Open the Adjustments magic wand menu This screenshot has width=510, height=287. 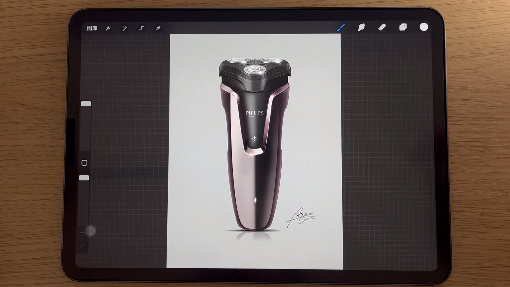point(125,28)
